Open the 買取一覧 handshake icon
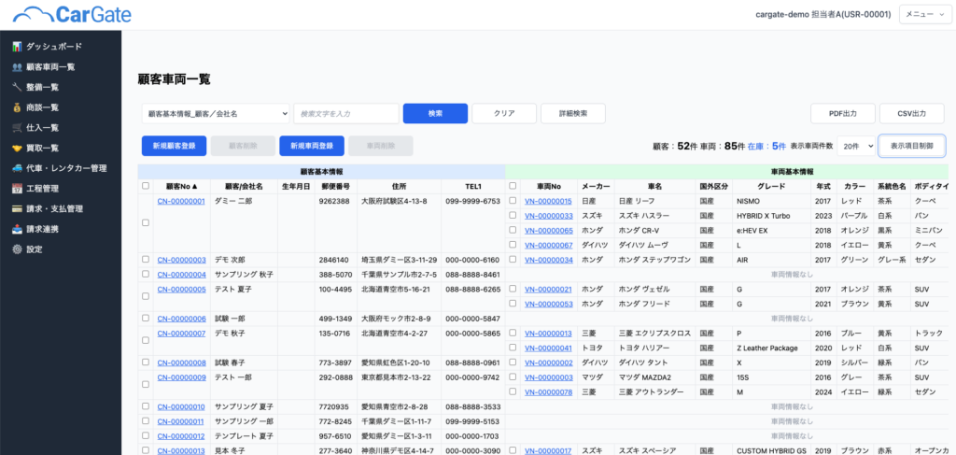 17,148
